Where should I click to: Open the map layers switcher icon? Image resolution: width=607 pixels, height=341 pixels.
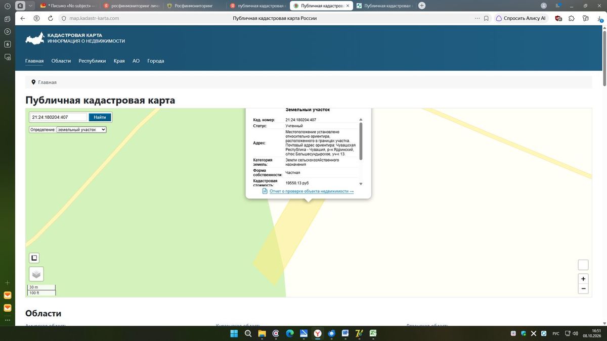point(36,274)
